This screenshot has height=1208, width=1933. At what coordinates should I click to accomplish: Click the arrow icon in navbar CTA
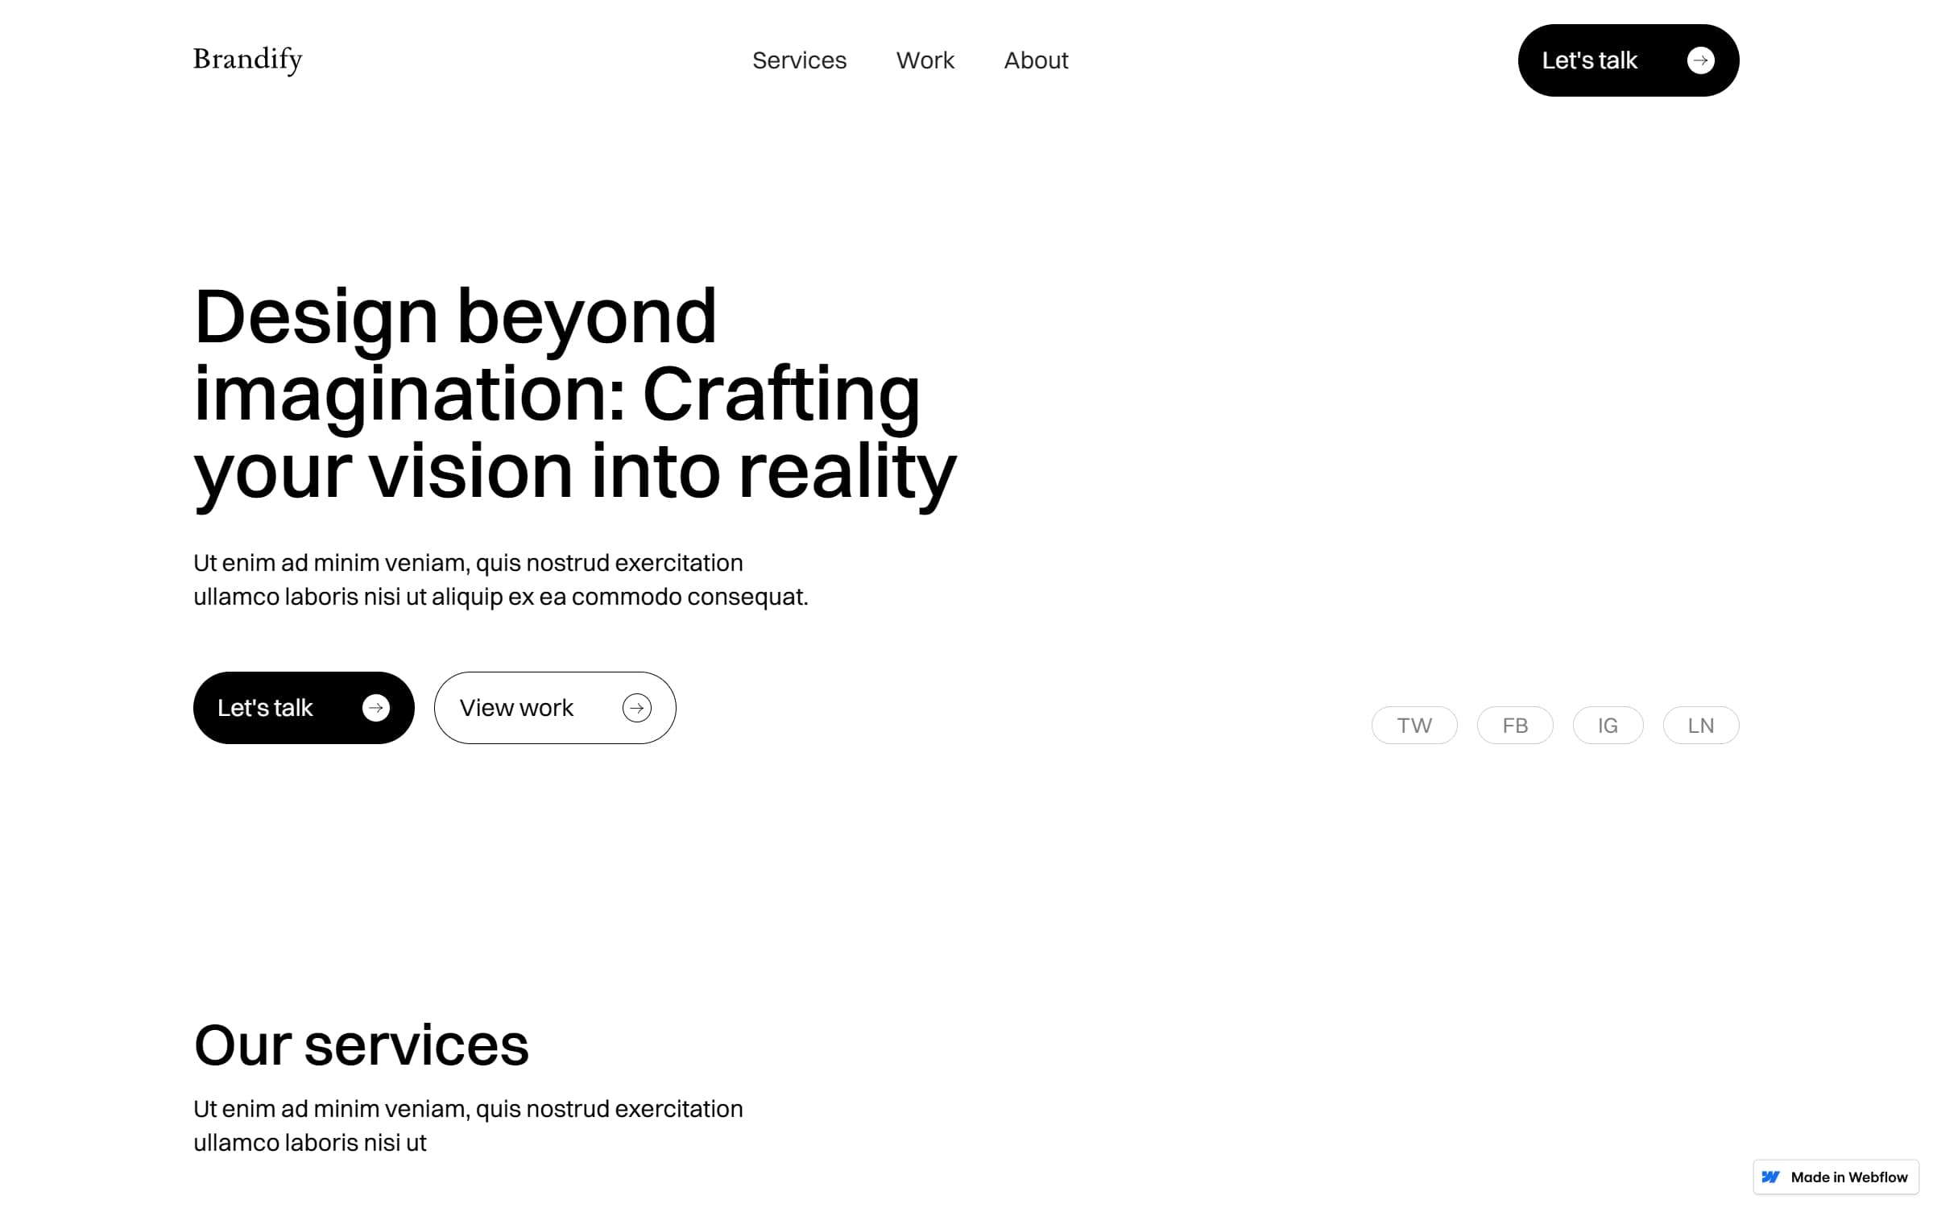pyautogui.click(x=1700, y=60)
